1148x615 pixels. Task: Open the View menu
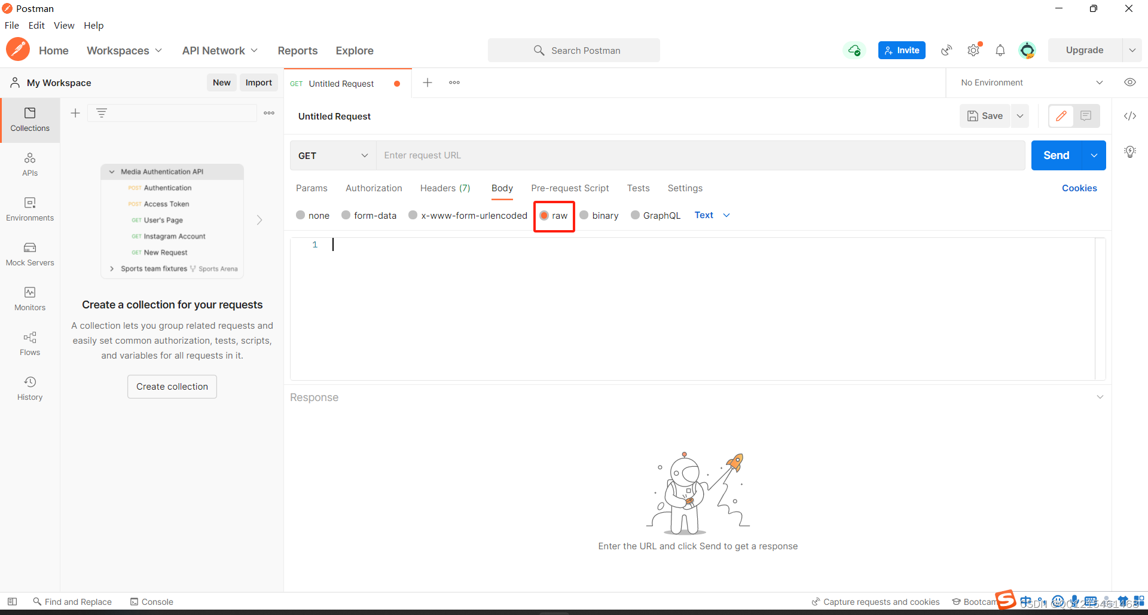64,25
